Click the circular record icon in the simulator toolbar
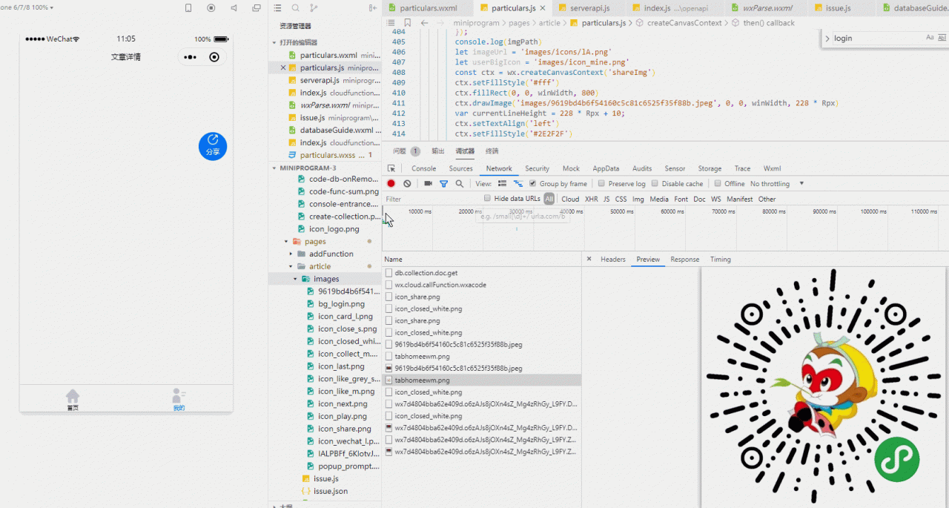The width and height of the screenshot is (949, 508). point(211,8)
